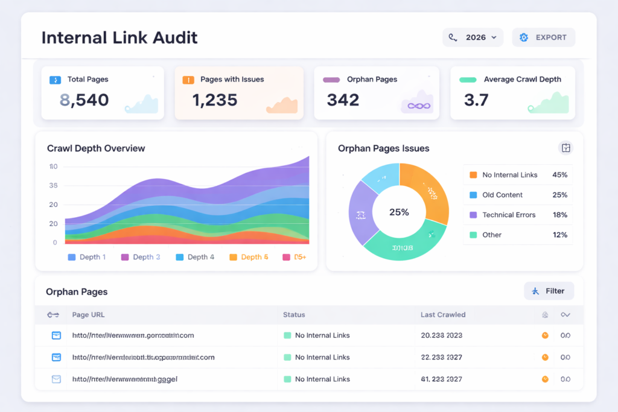Expand the sort chevron in the table header
The height and width of the screenshot is (412, 618).
tap(564, 314)
